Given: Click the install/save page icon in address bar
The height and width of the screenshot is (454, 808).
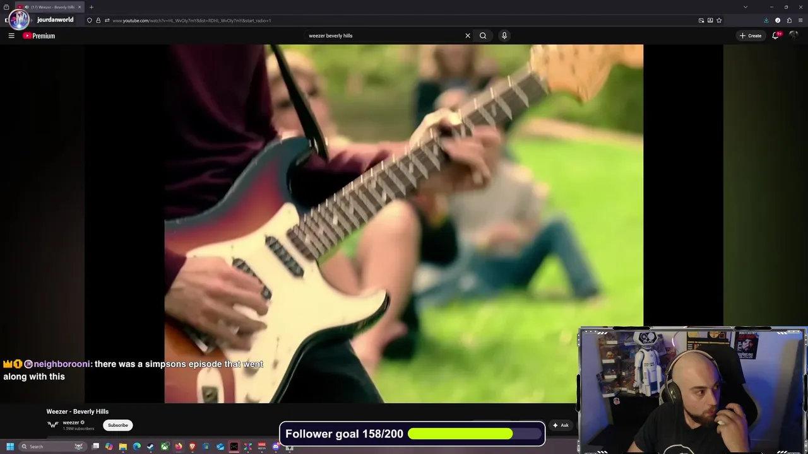Looking at the screenshot, I should click(710, 20).
